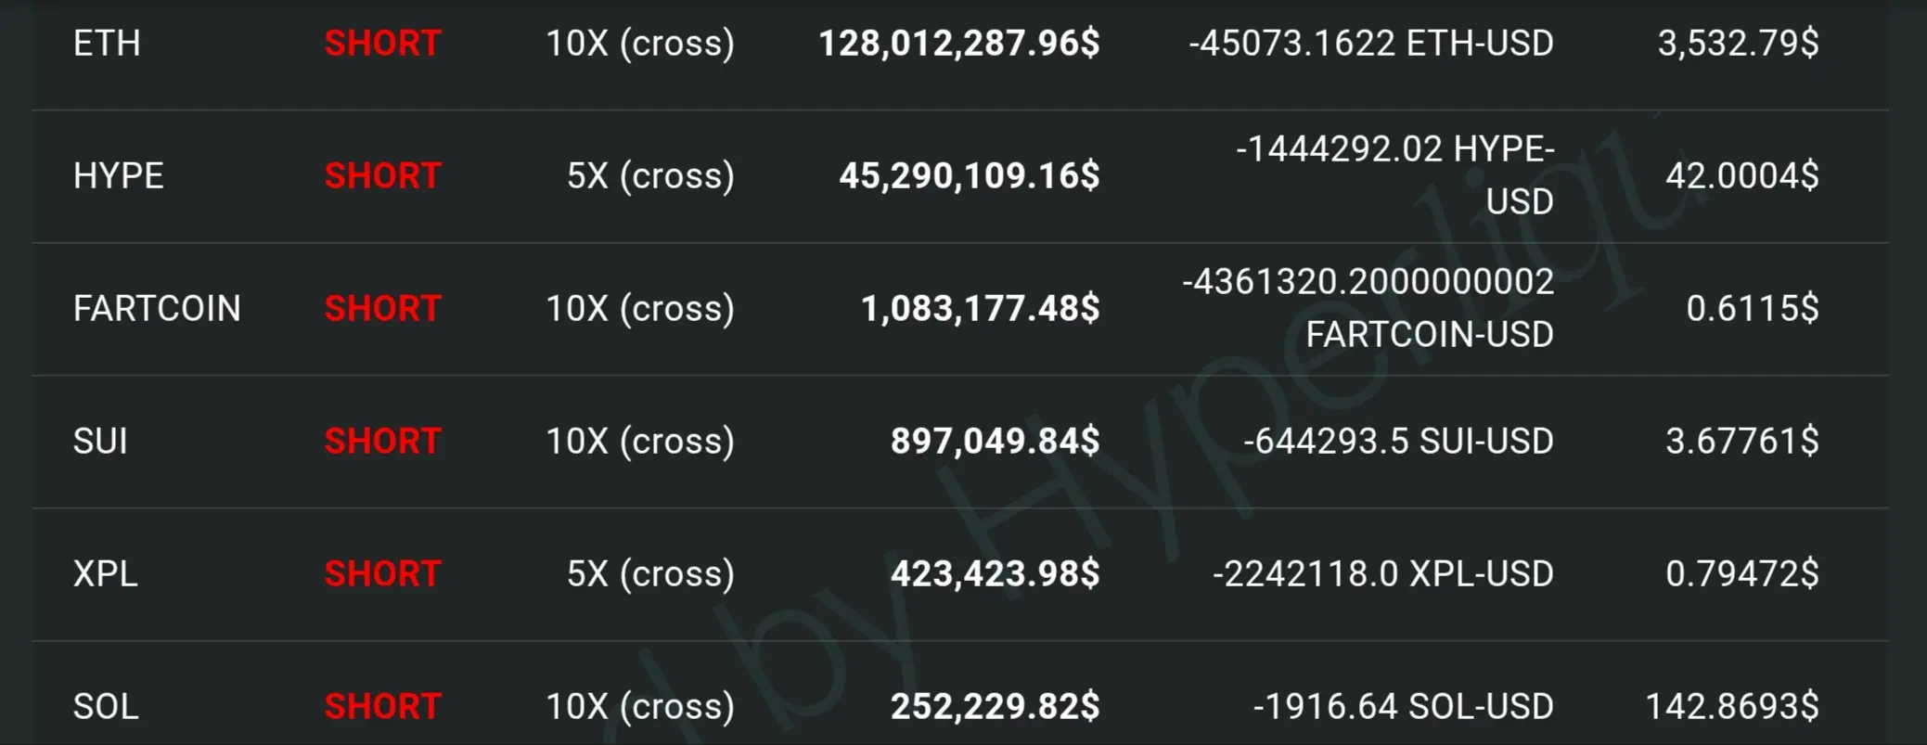Click the SUI coin name
The height and width of the screenshot is (745, 1927).
click(x=100, y=442)
